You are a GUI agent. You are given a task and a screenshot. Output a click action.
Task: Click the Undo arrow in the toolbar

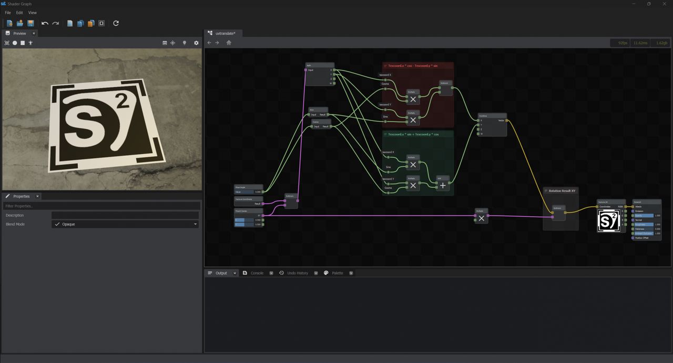coord(45,23)
